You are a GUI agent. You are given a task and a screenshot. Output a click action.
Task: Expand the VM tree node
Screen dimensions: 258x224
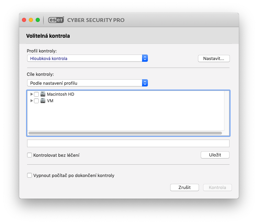32,101
